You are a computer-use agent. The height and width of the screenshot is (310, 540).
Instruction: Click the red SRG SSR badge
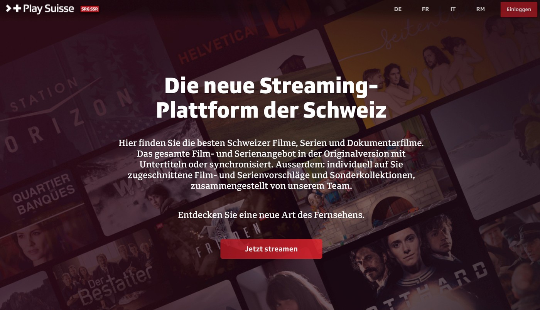[90, 9]
